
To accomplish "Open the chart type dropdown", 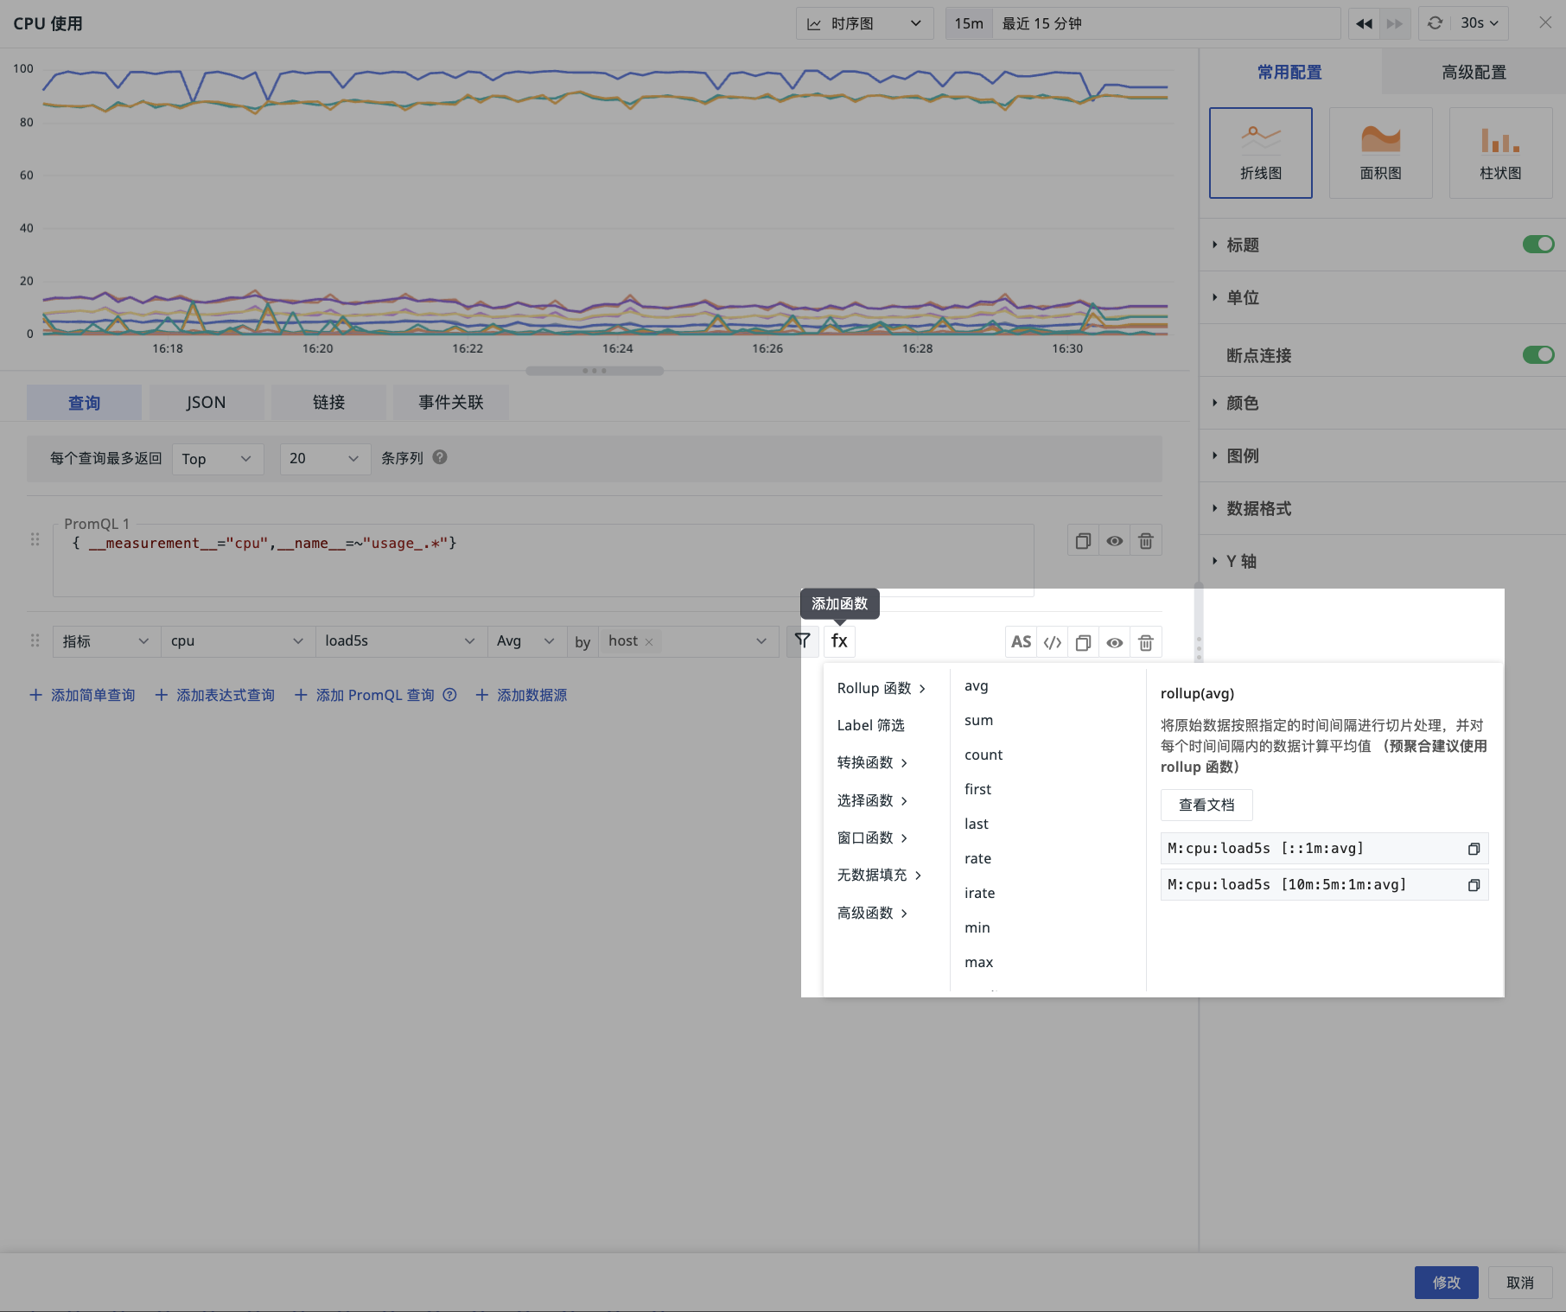I will [x=864, y=23].
